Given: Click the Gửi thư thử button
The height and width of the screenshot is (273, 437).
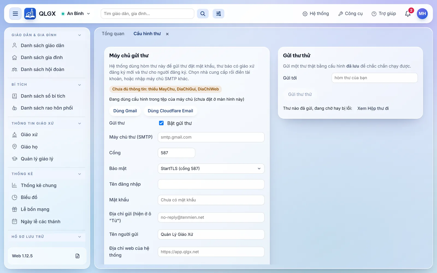Looking at the screenshot, I should [x=300, y=94].
